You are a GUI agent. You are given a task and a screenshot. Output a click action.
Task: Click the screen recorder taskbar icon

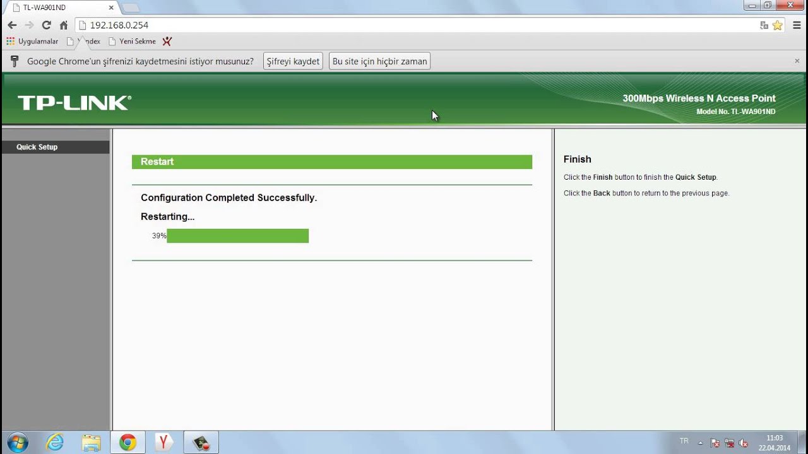[x=201, y=443]
